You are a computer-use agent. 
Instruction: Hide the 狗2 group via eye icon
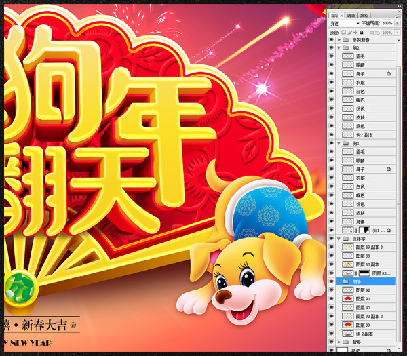pos(331,47)
